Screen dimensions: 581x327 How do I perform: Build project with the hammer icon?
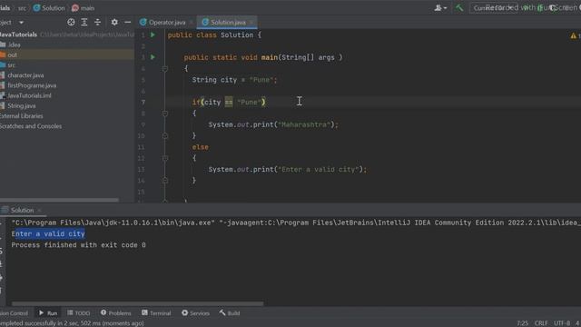pos(459,8)
